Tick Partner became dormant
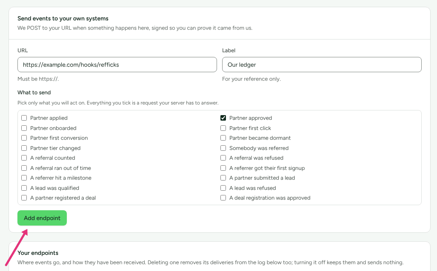Image resolution: width=437 pixels, height=271 pixels. pos(223,138)
